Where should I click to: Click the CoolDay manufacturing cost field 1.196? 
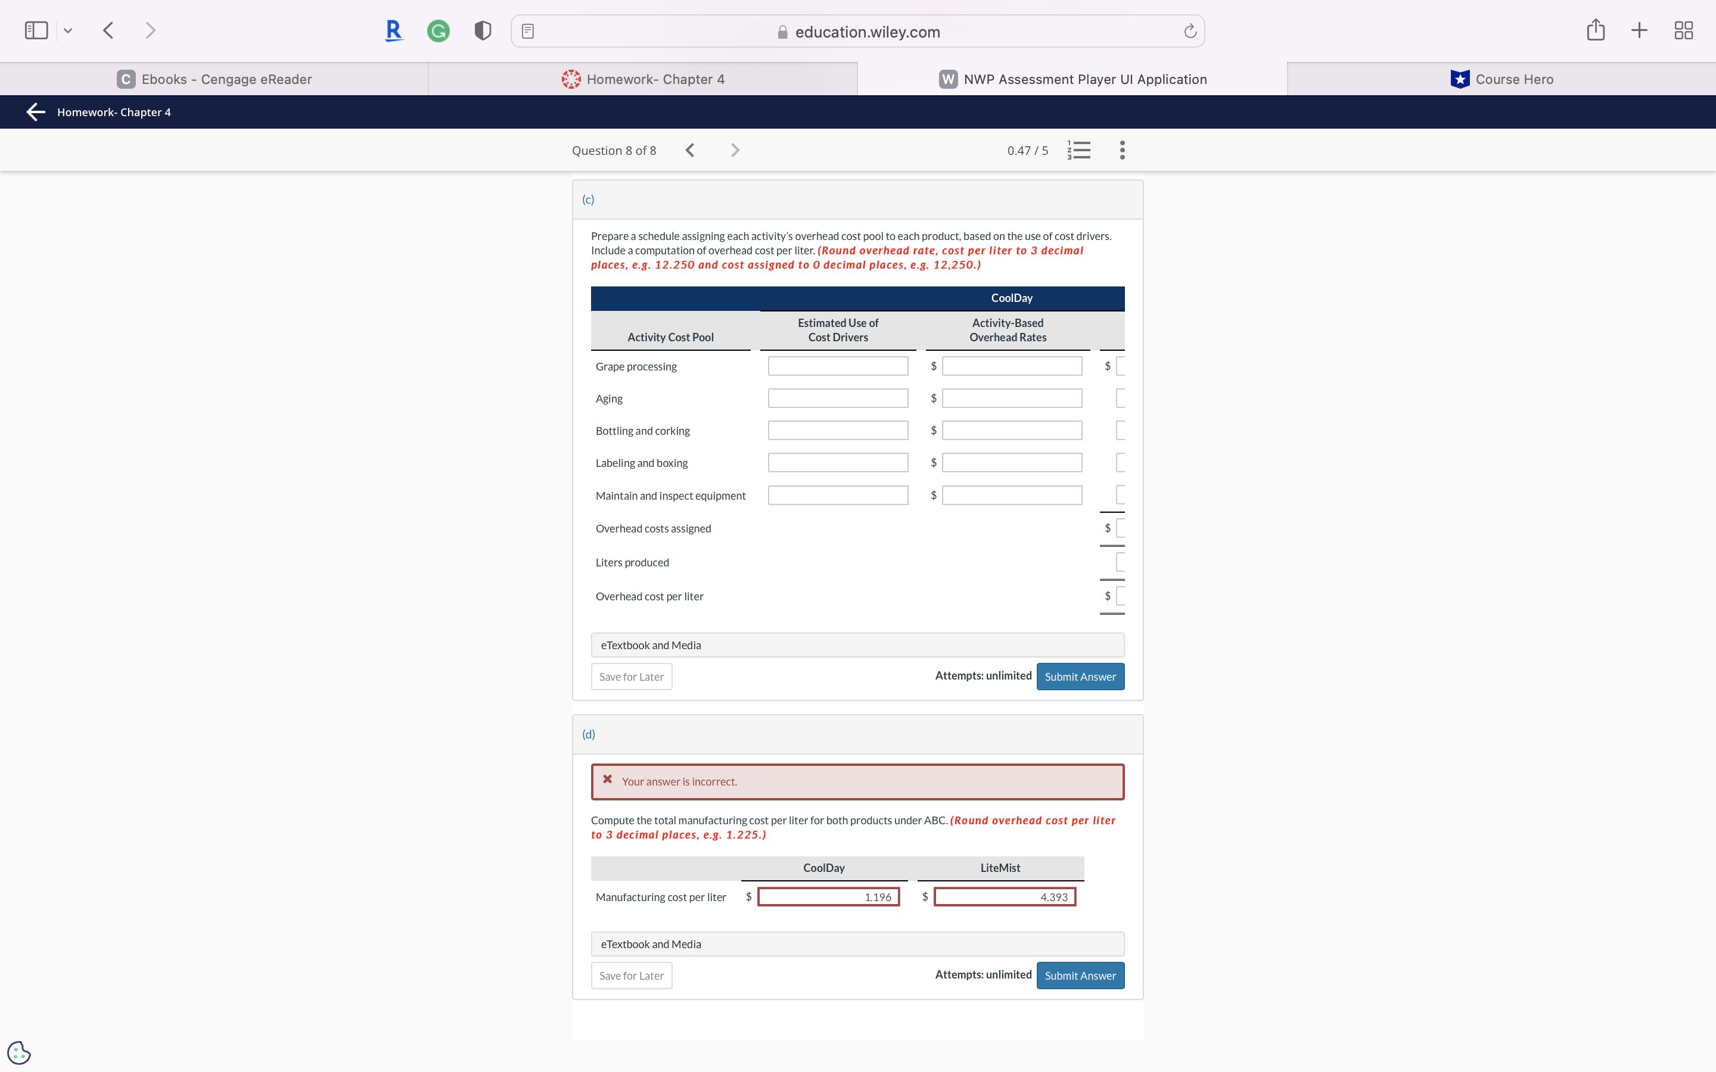828,897
